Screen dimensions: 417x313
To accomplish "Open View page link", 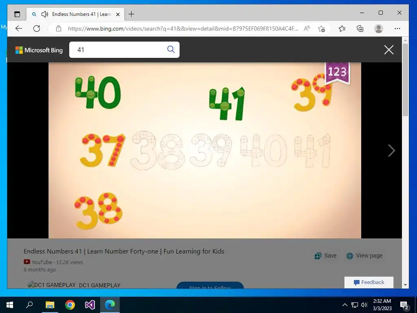I will click(x=364, y=256).
